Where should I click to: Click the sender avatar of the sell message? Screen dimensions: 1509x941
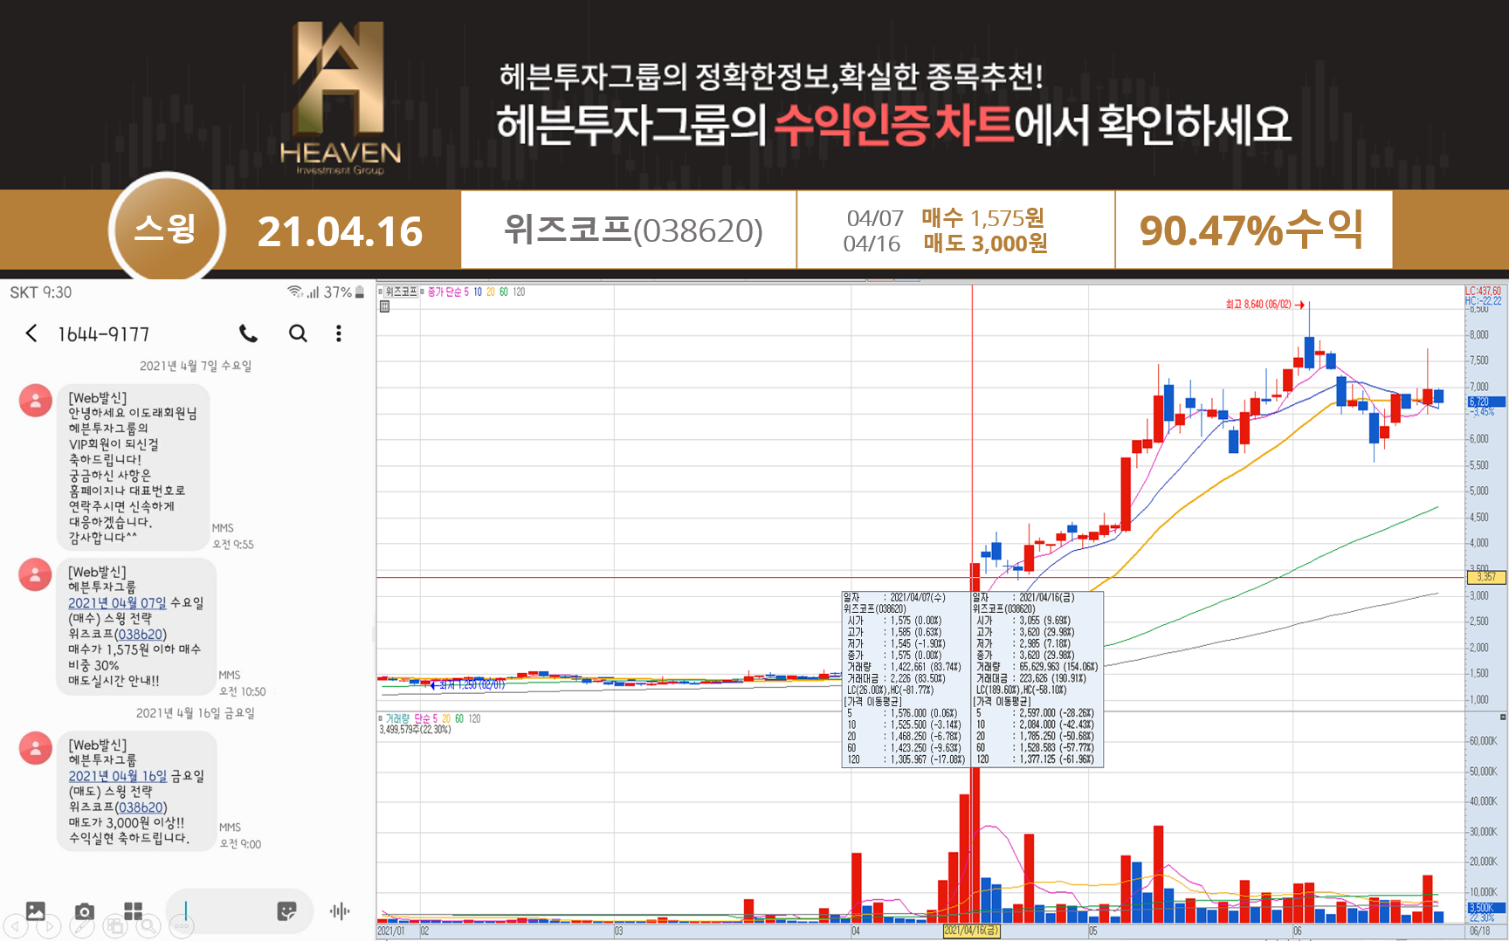(x=36, y=748)
